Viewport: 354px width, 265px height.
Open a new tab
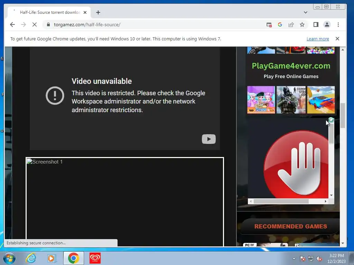click(98, 12)
